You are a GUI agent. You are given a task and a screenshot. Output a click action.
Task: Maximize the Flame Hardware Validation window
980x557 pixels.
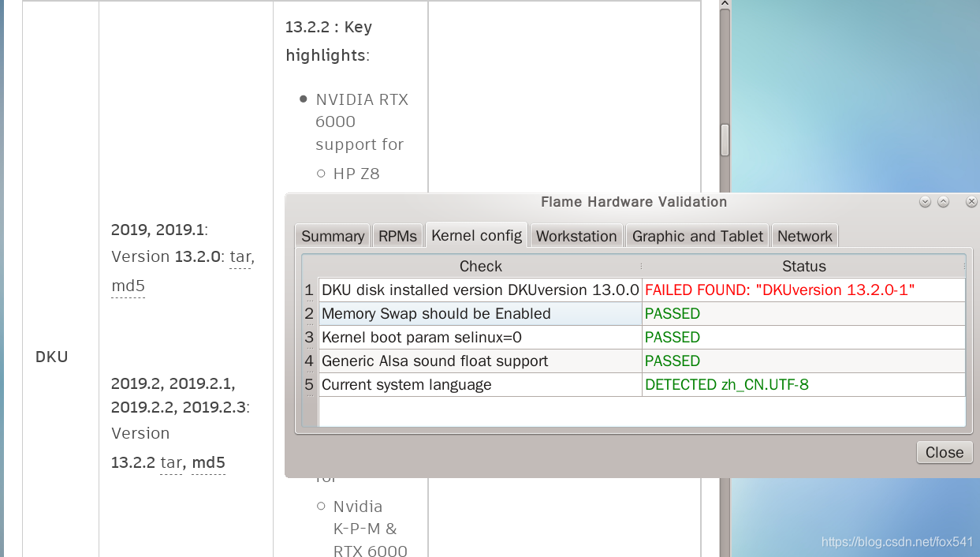[x=943, y=202]
